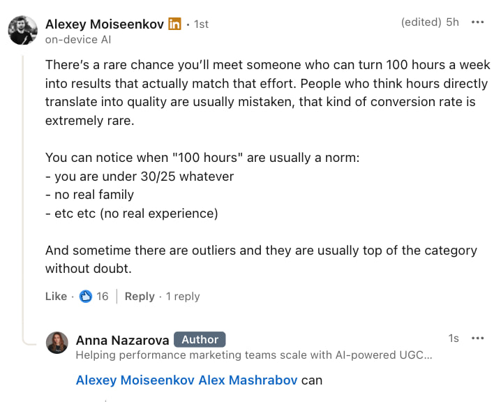
Task: Open the Alexey Moiseenkov name link at top
Action: pyautogui.click(x=105, y=24)
